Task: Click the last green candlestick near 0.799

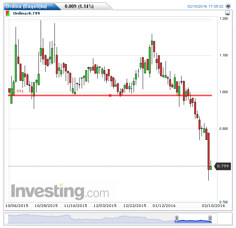Action: tap(211, 168)
